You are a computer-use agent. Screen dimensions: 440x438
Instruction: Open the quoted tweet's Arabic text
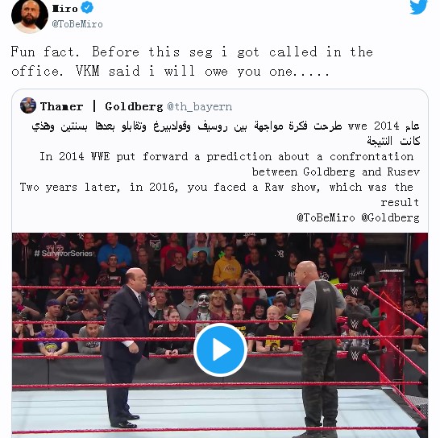(226, 133)
